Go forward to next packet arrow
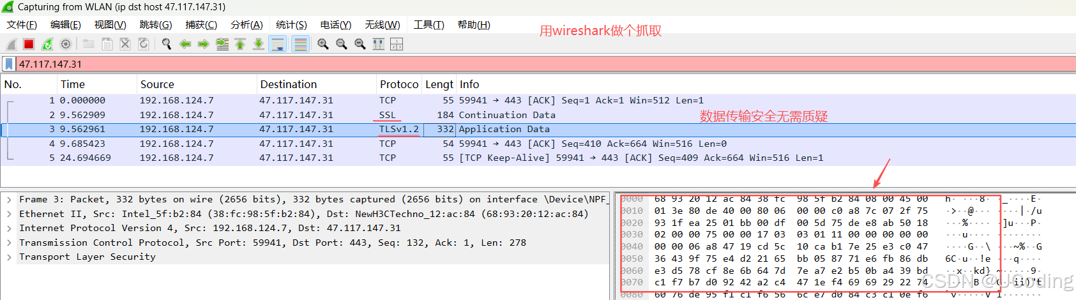This screenshot has width=1076, height=300. pos(203,44)
